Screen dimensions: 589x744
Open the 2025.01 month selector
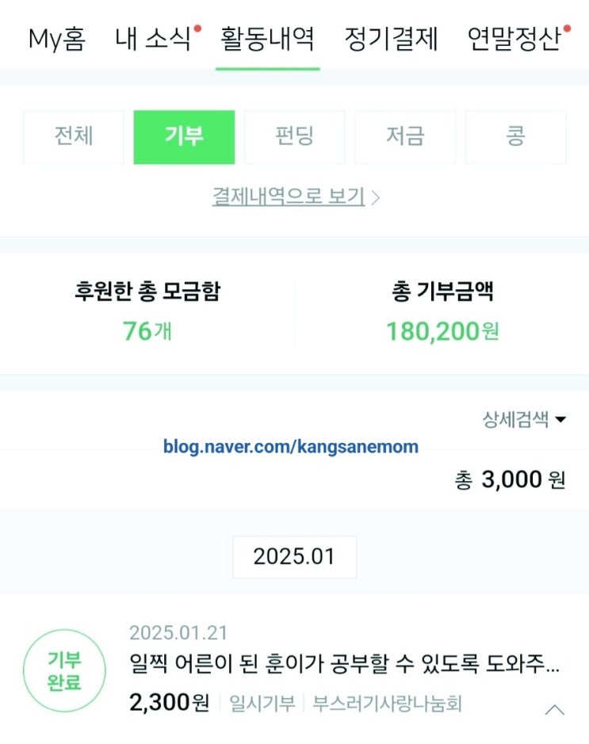click(x=294, y=557)
